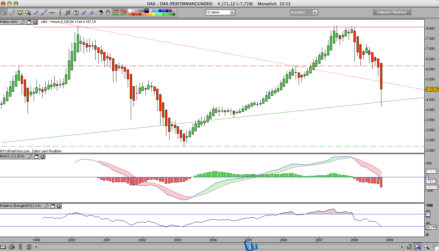Click the 2003 year axis label
439x251 pixels.
point(178,240)
